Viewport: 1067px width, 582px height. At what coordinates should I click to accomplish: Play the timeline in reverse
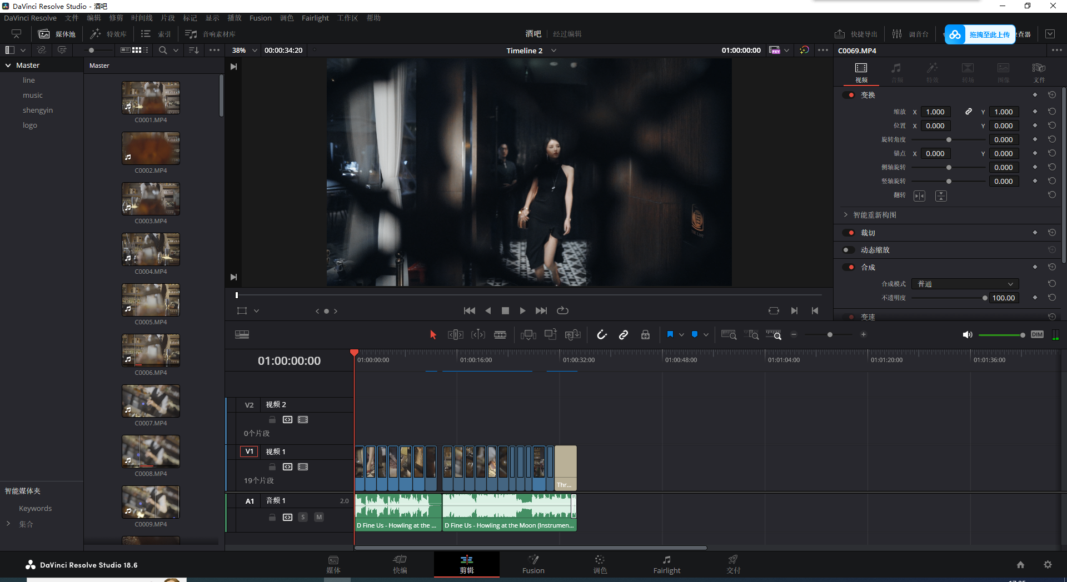(x=488, y=310)
